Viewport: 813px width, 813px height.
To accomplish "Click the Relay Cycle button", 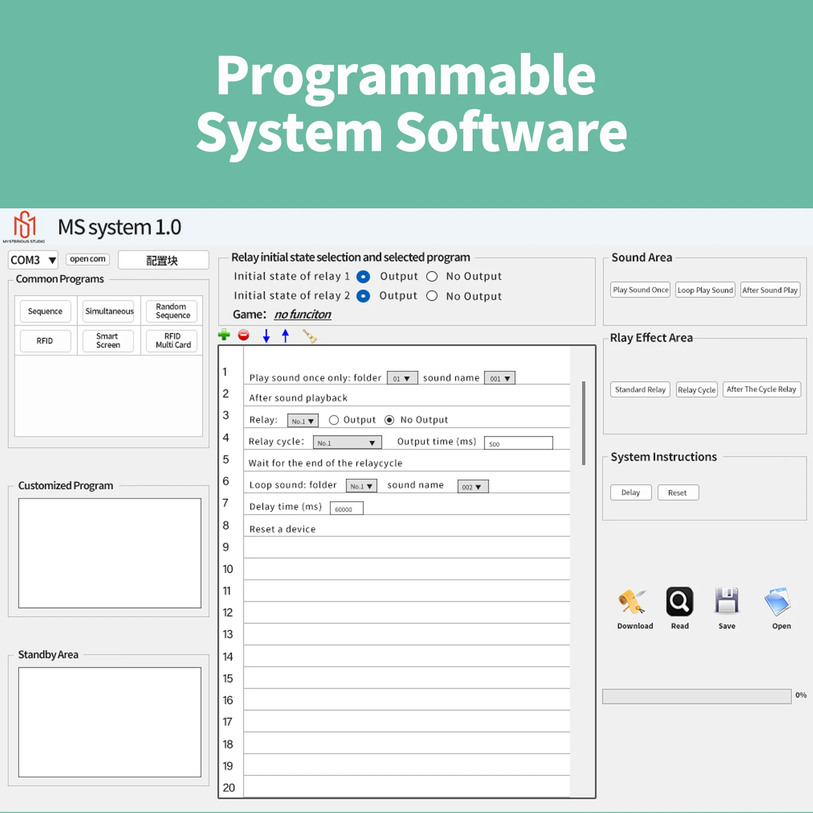I will pyautogui.click(x=697, y=390).
